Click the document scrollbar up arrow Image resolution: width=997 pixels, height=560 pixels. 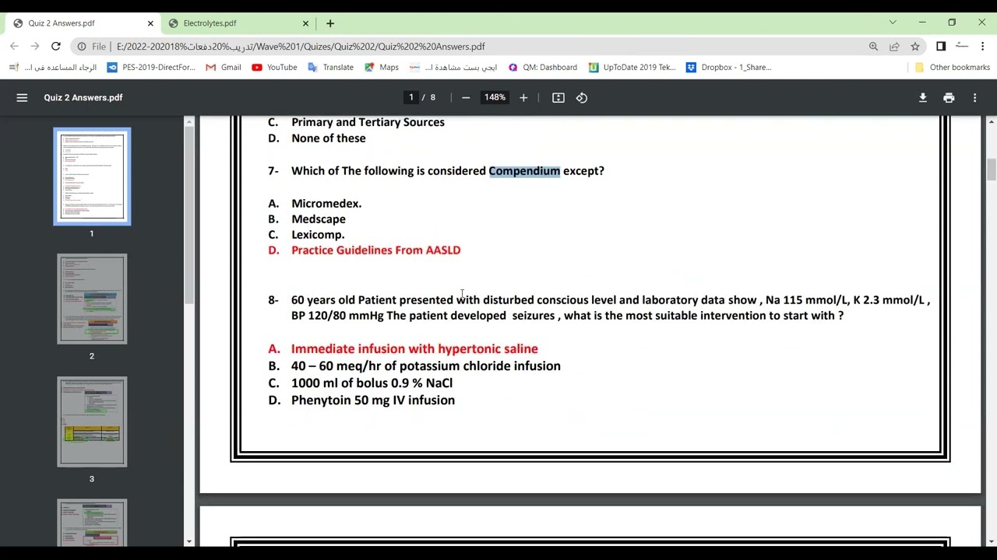click(x=992, y=121)
